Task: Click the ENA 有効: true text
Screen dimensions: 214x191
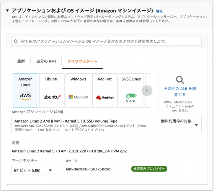Action: click(49, 130)
